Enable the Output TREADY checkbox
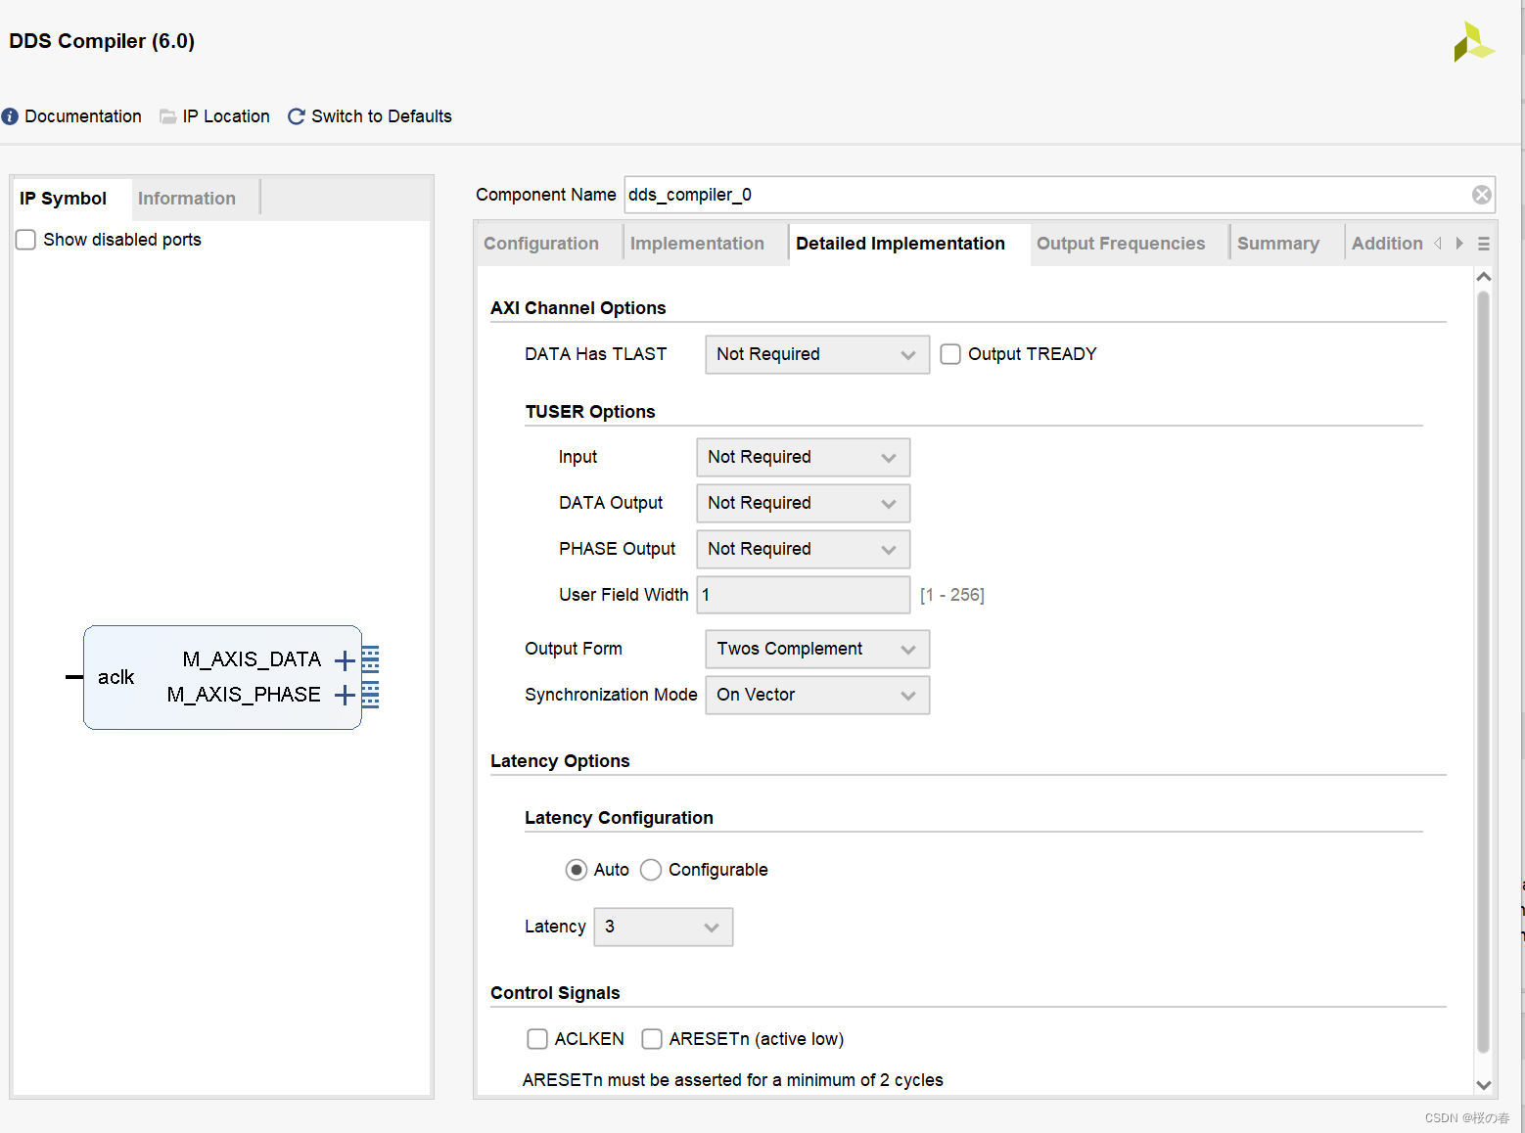 950,354
